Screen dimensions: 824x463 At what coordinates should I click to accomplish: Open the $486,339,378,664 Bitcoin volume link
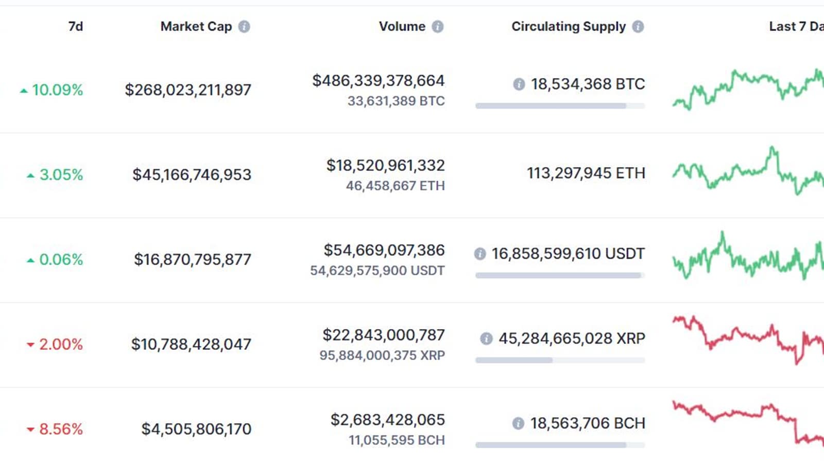pos(378,81)
